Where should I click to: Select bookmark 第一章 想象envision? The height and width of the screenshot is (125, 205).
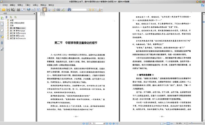pos(18,28)
